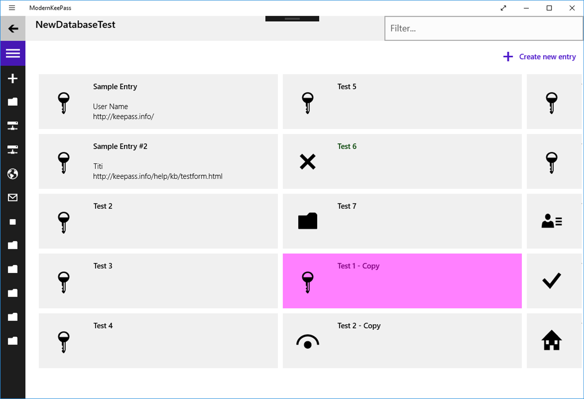
Task: Open the globe group in the sidebar
Action: click(13, 173)
